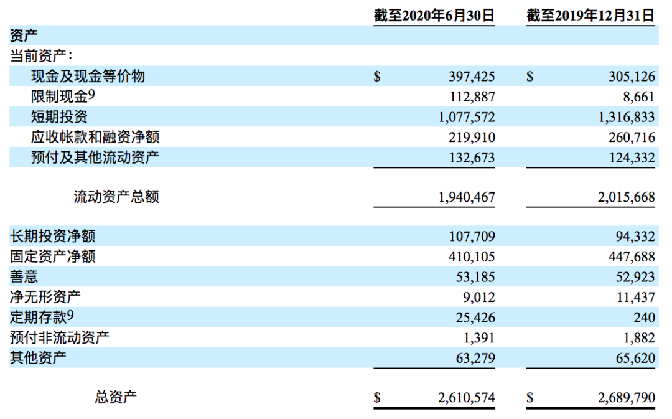Select the value 124,332

coord(632,158)
